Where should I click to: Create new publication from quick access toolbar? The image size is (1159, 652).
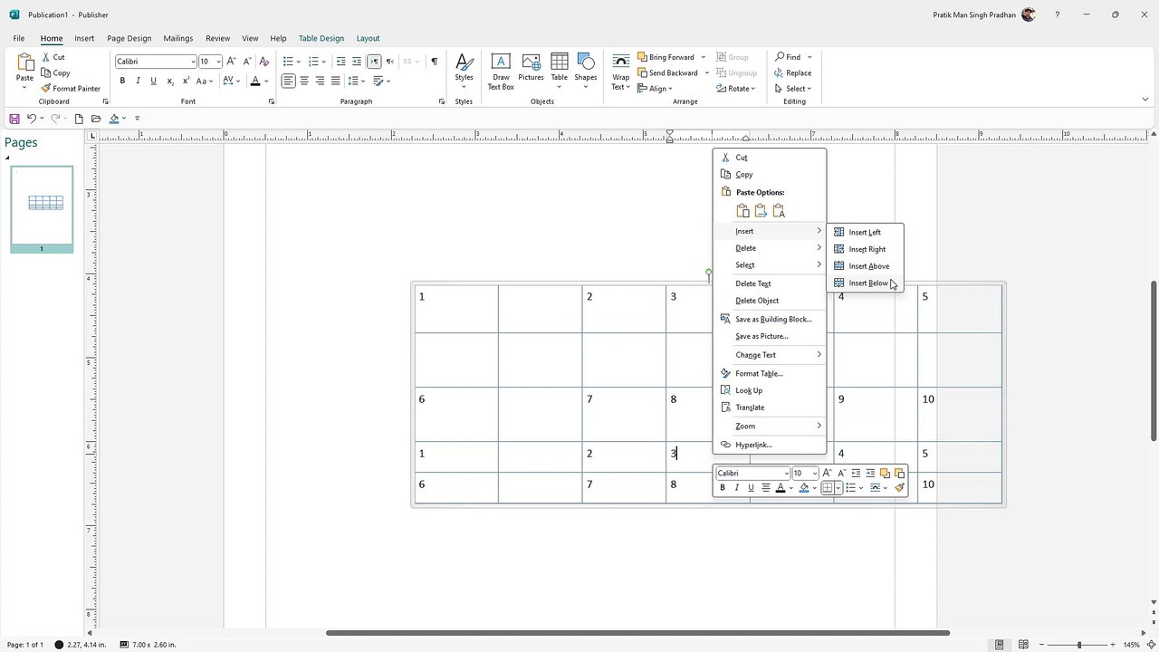tap(79, 119)
